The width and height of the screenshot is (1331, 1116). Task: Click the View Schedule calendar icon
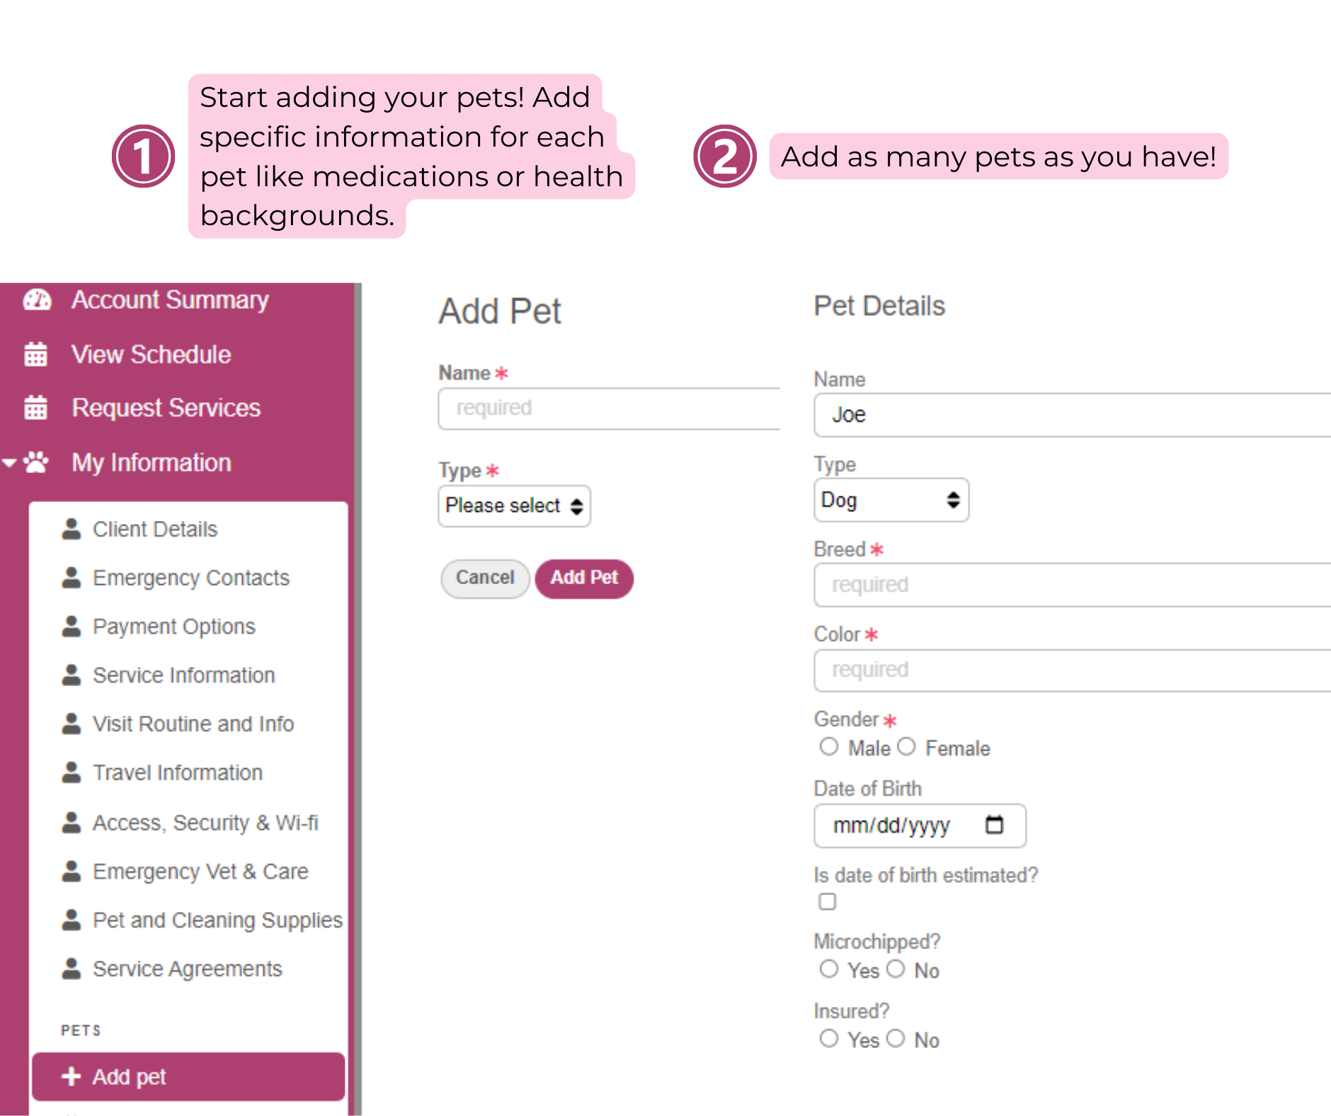[x=37, y=354]
